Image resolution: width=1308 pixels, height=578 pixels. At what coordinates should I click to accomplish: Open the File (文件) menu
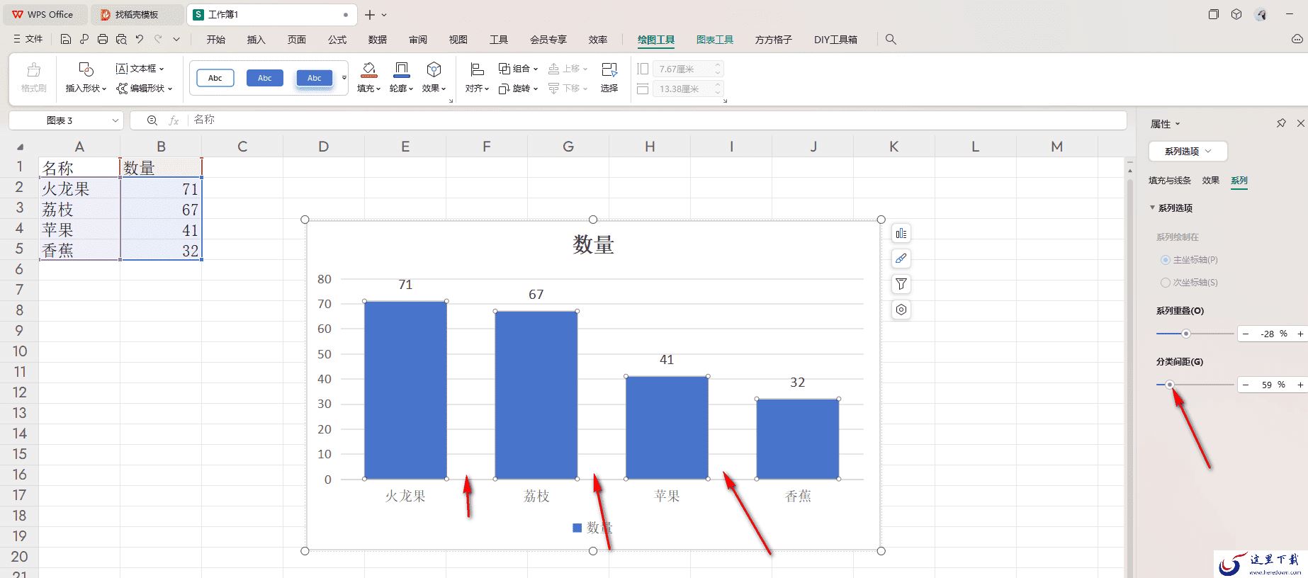point(28,40)
